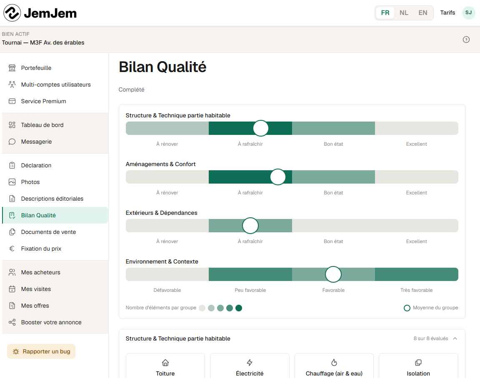Click the 'Complété' status text
Viewport: 480px width, 378px height.
click(131, 90)
